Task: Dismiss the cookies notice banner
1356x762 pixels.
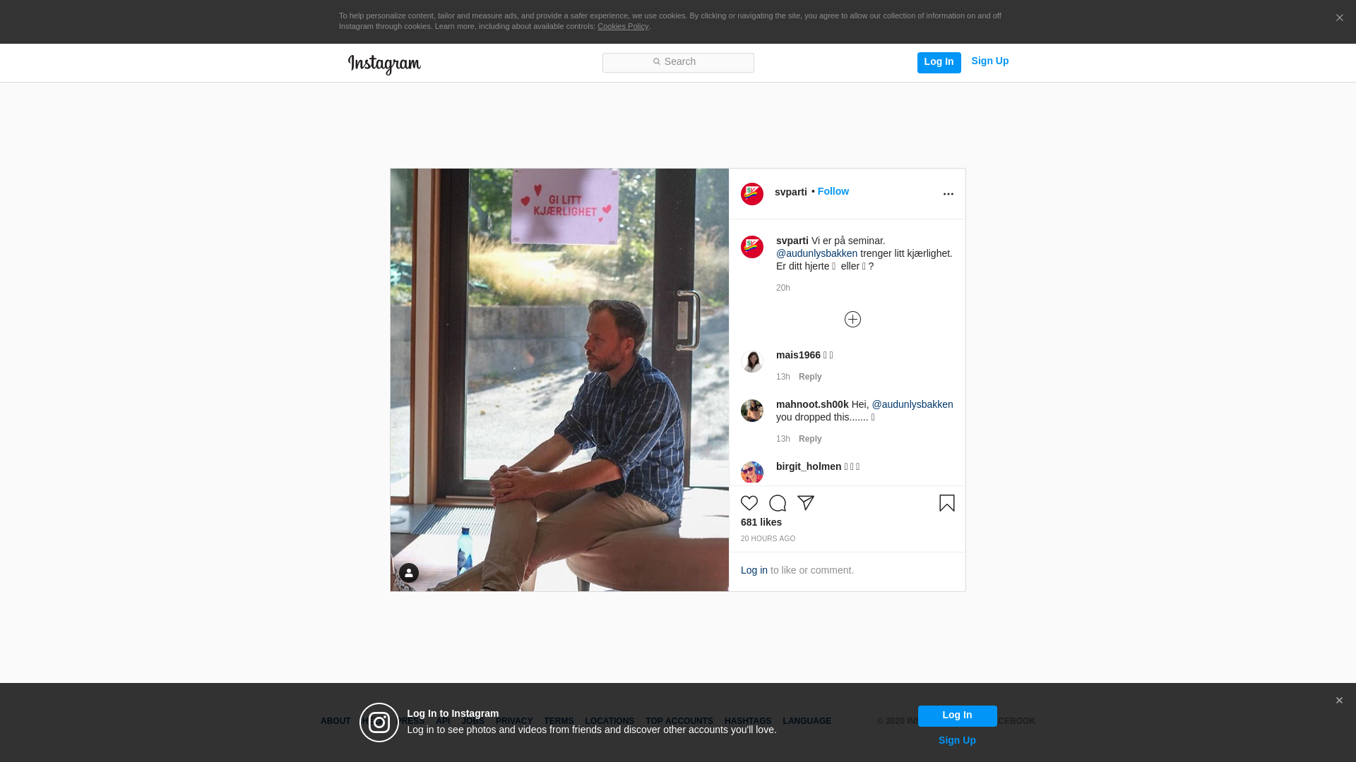Action: (x=1339, y=18)
